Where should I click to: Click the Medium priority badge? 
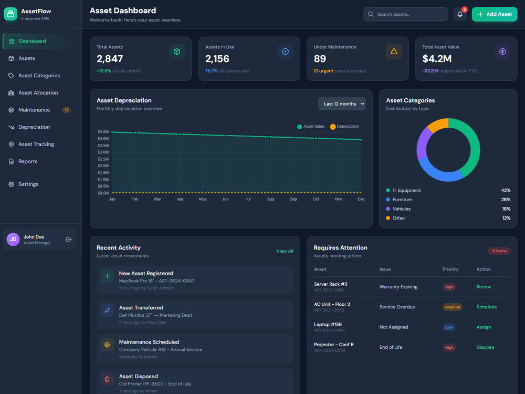453,307
